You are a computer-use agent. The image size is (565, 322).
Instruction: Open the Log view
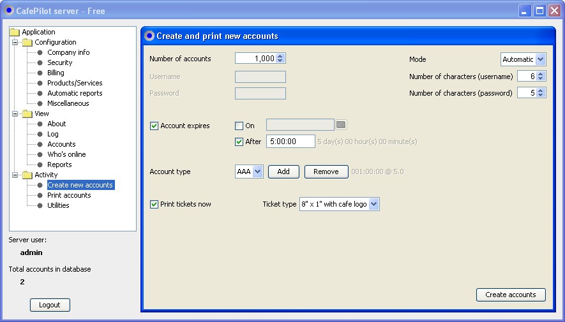[52, 134]
